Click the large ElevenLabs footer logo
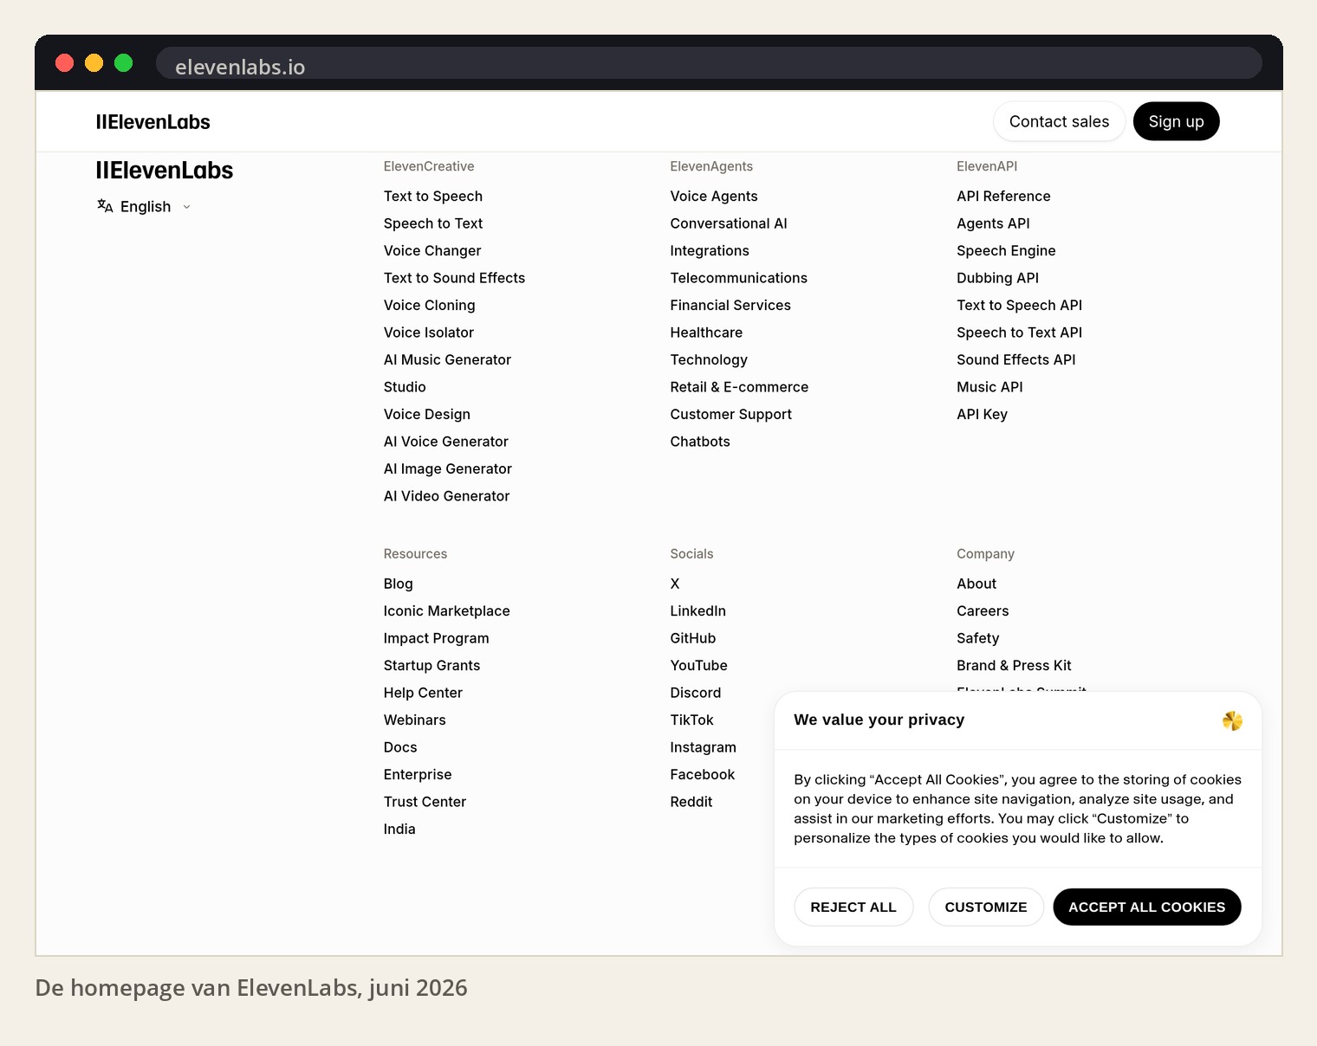Image resolution: width=1317 pixels, height=1046 pixels. [165, 171]
